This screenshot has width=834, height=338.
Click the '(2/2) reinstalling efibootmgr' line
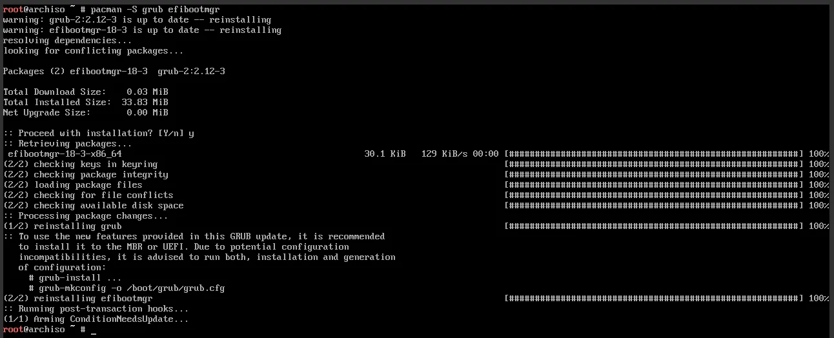77,299
